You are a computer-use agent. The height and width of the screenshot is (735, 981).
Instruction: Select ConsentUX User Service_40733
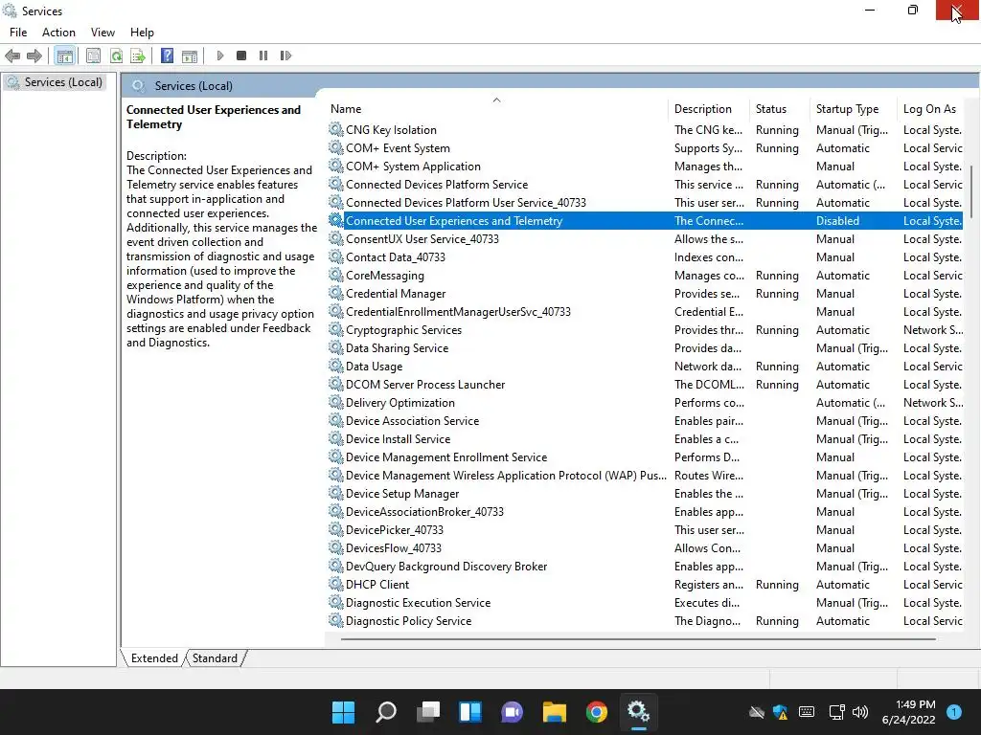coord(645,238)
